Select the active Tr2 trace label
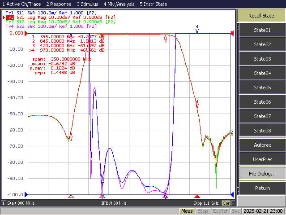The height and width of the screenshot is (215, 286). [10, 18]
